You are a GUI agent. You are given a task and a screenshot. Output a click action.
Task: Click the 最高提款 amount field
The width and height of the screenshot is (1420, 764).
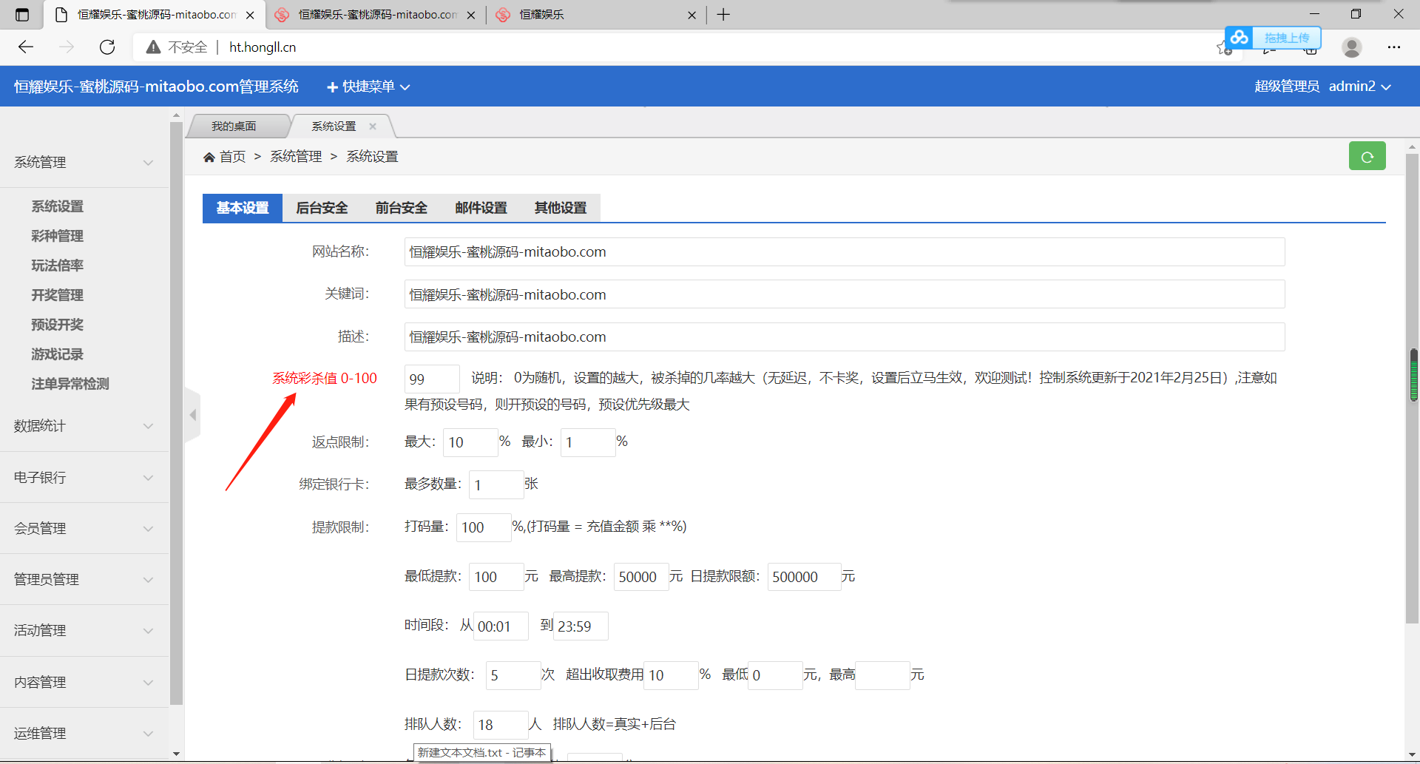(640, 577)
